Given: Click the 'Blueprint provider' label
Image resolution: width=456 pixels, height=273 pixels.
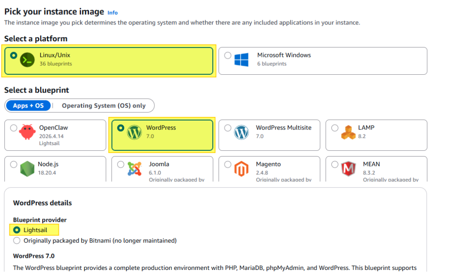Looking at the screenshot, I should pyautogui.click(x=40, y=220).
